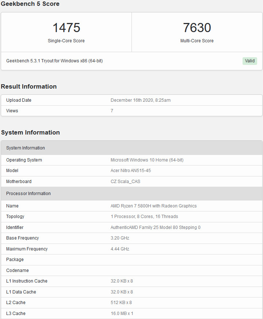263x319 pixels.
Task: Click the Acer Nitro AN515-45 model value
Action: 130,171
